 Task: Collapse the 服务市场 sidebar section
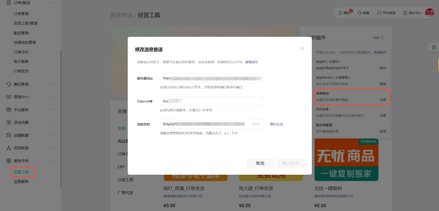click(51, 161)
